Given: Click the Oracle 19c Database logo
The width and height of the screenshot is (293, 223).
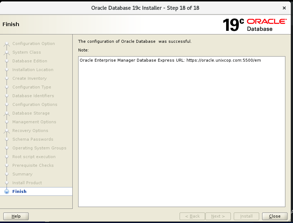Looking at the screenshot, I should coord(255,25).
